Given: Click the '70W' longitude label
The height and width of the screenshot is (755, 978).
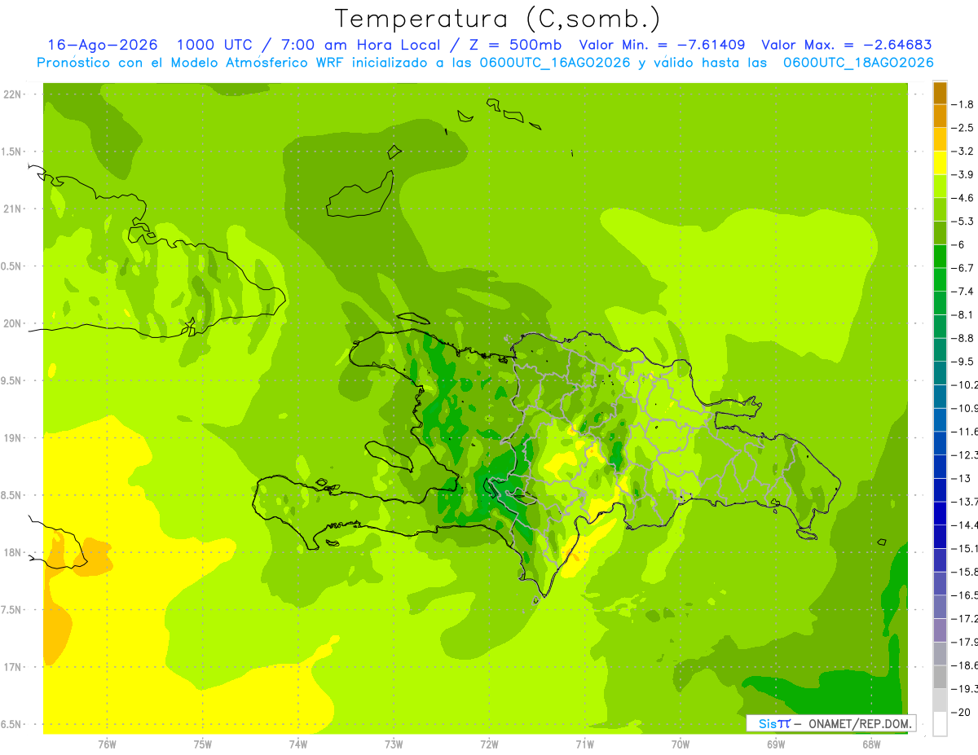Looking at the screenshot, I should click(x=680, y=744).
